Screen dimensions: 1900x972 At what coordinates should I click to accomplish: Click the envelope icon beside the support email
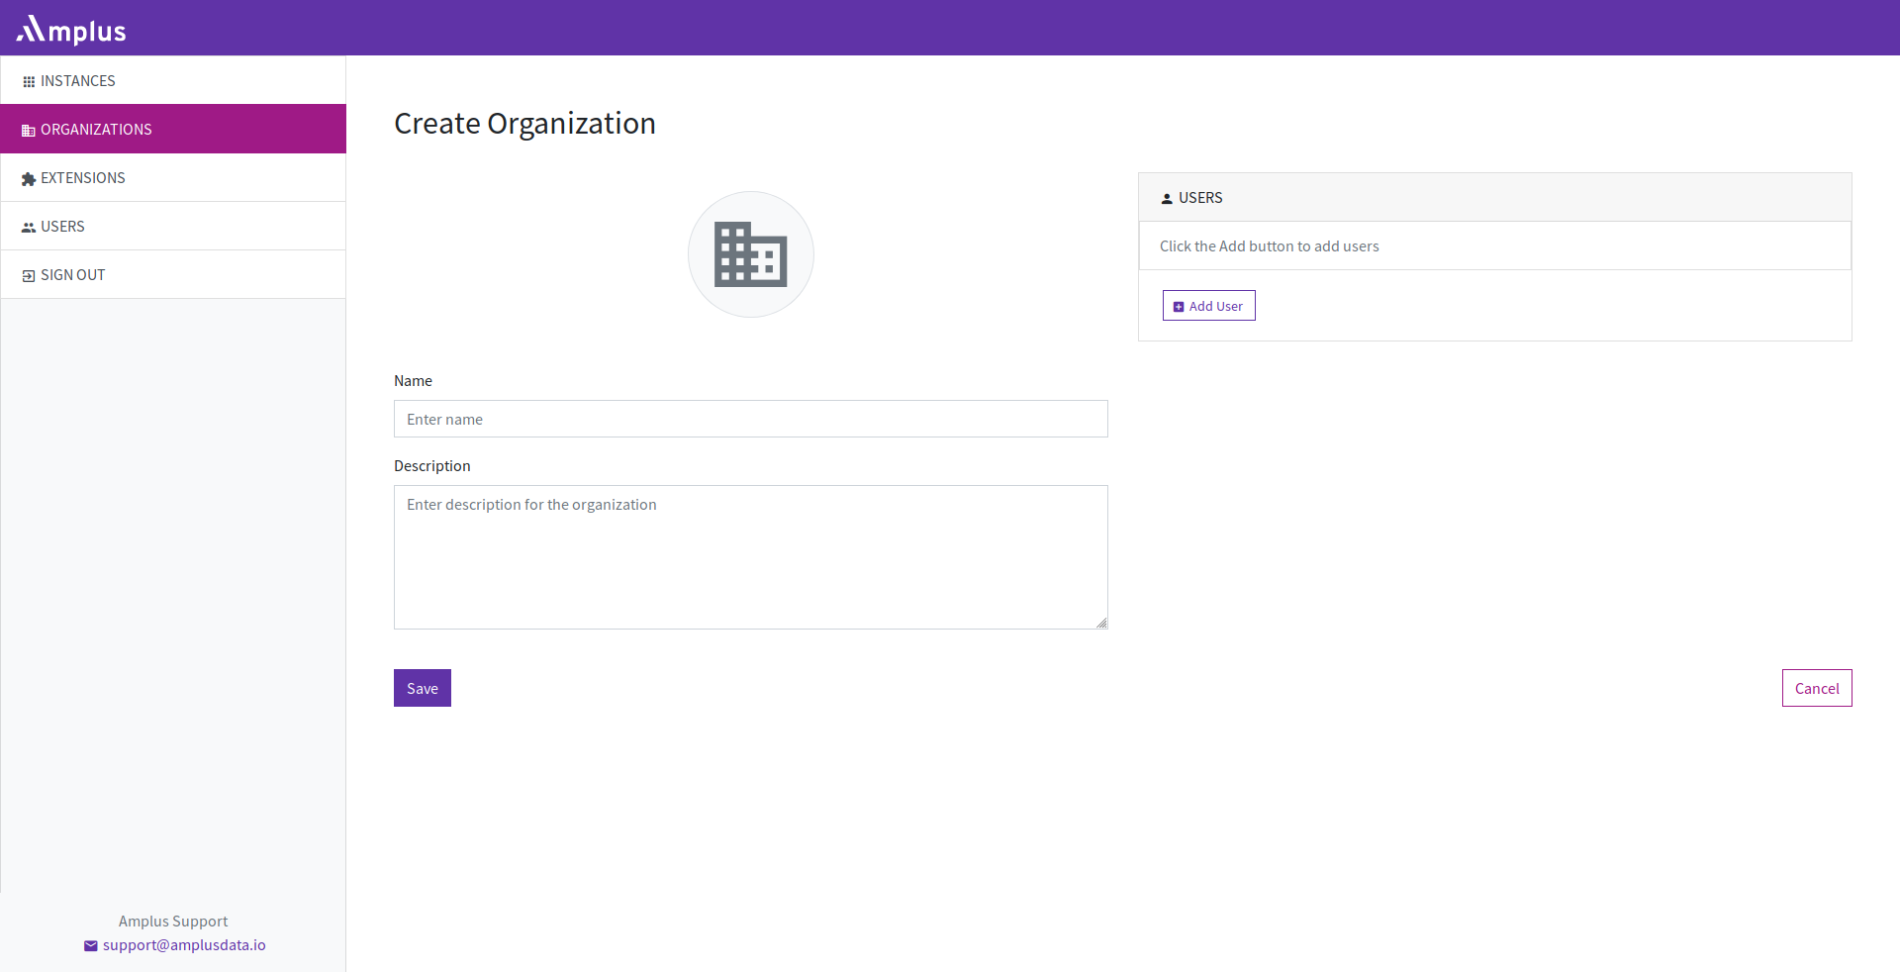click(91, 946)
